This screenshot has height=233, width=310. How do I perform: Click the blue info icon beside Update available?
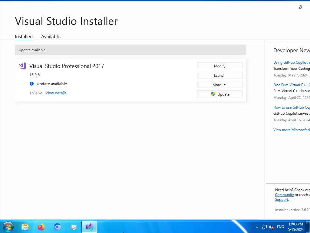(x=31, y=84)
